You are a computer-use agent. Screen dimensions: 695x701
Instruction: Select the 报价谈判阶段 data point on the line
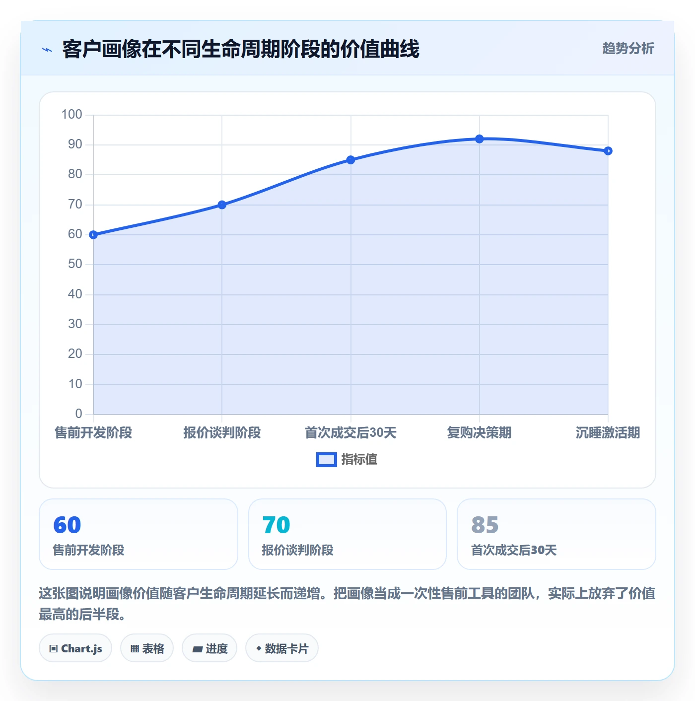(222, 205)
